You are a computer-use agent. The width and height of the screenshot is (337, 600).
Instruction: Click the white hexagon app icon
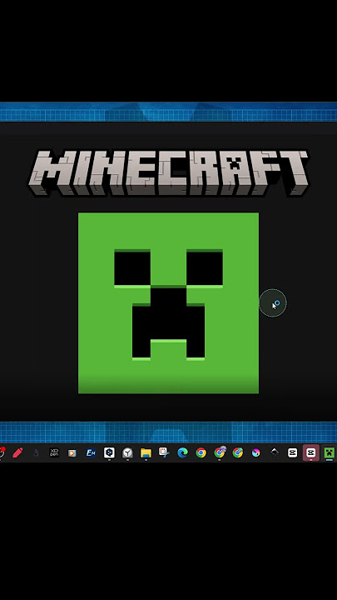pos(109,452)
